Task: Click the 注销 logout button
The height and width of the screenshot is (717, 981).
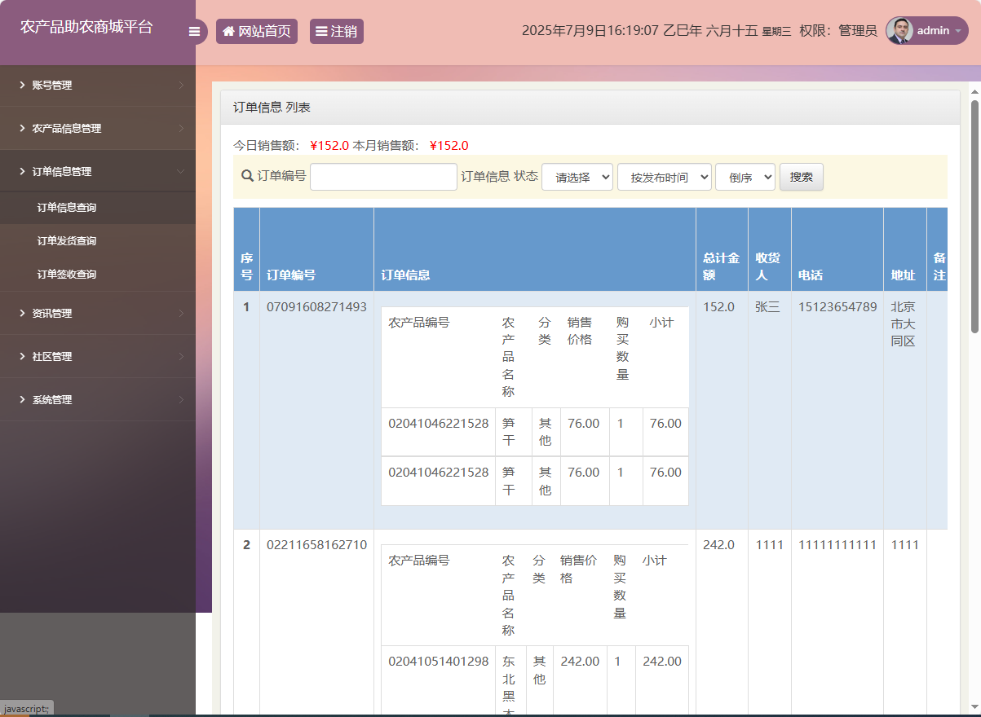Action: tap(336, 30)
